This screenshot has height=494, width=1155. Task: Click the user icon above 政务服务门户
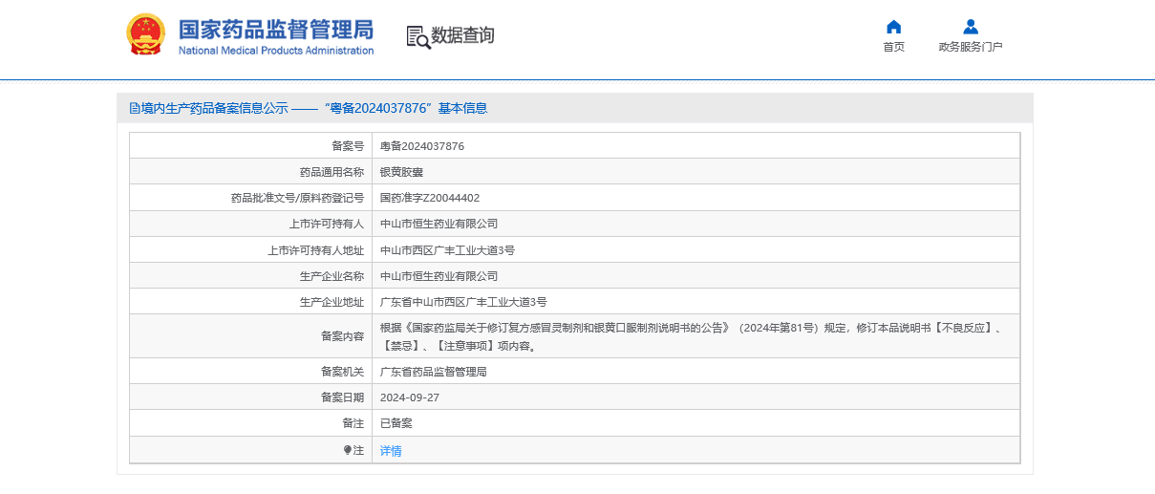pyautogui.click(x=971, y=27)
